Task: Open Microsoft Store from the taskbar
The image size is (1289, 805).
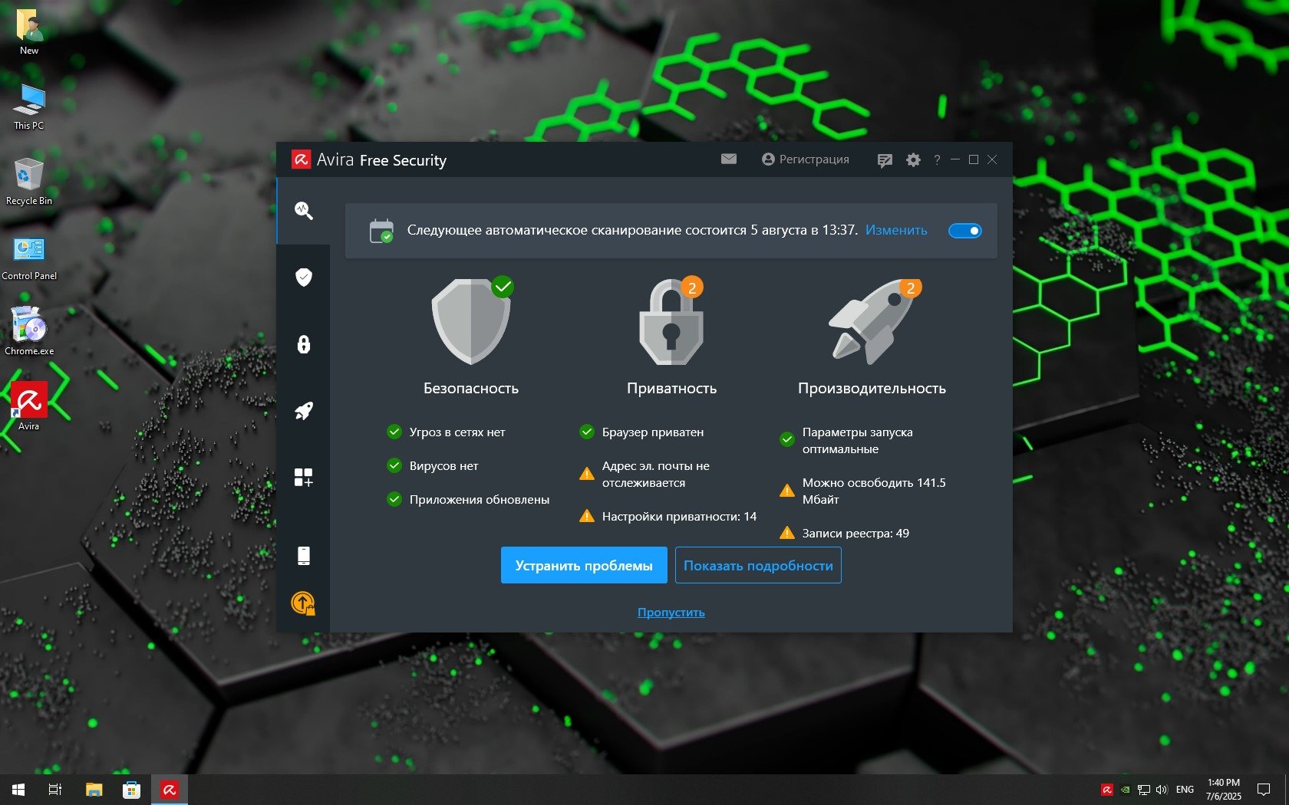Action: (131, 790)
